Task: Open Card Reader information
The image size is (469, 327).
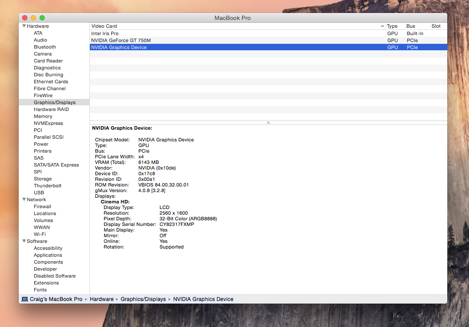Action: click(48, 61)
